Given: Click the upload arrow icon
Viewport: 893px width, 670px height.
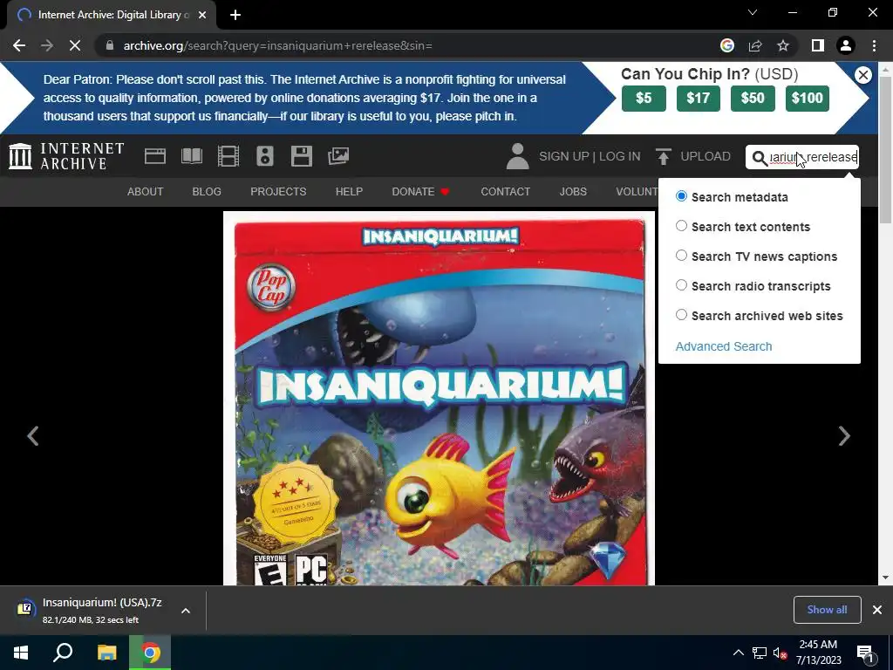Looking at the screenshot, I should (x=663, y=156).
